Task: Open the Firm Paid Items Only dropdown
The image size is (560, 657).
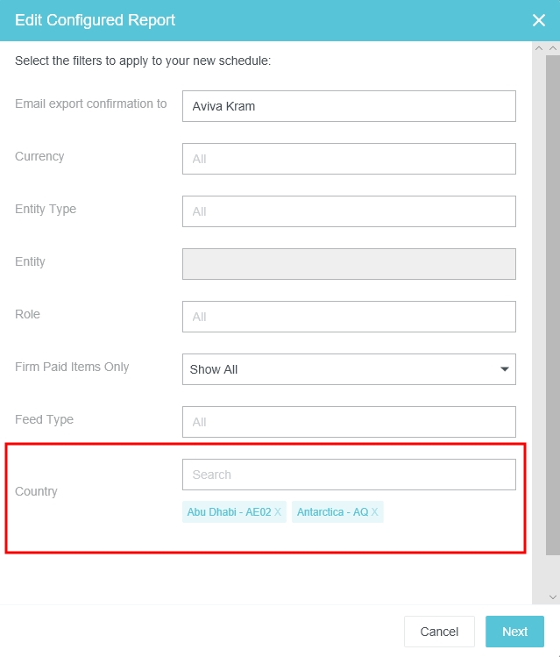Action: 349,369
